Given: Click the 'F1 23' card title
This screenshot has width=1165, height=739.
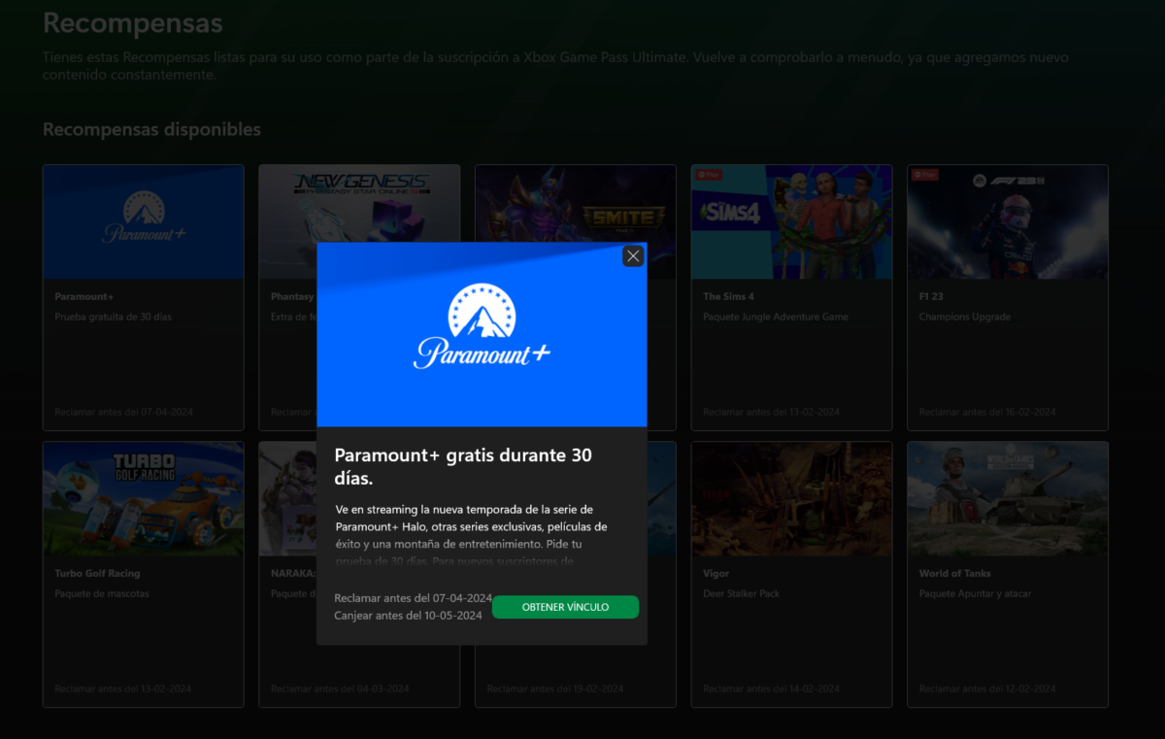Looking at the screenshot, I should [932, 296].
